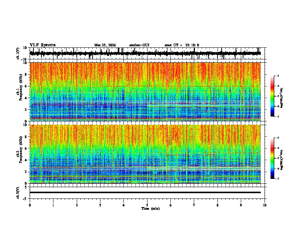Click the 2 kHz tick label on ch.1 spectrogram
The image size is (298, 230).
tap(26, 110)
